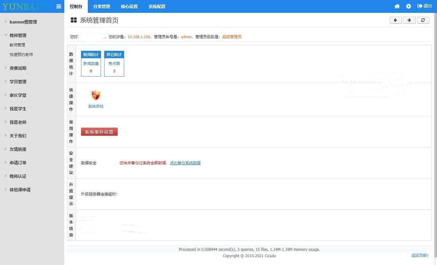This screenshot has height=265, width=437.
Task: Collapse the 教师管理 sidebar section
Action: (18, 35)
